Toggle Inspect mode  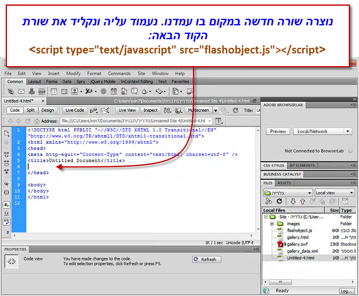click(151, 110)
